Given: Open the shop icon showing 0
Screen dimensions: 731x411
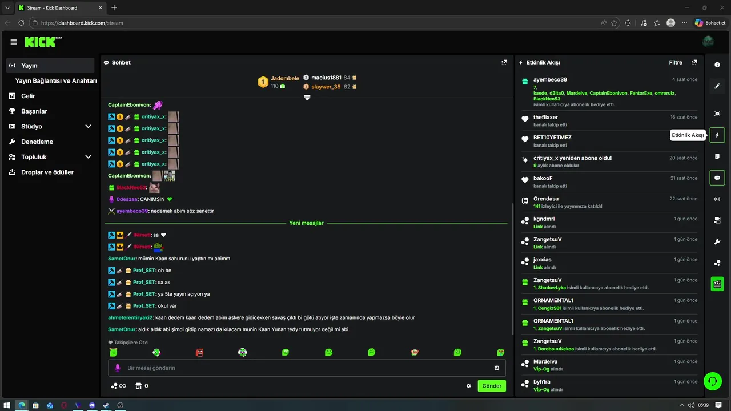Looking at the screenshot, I should 142,386.
